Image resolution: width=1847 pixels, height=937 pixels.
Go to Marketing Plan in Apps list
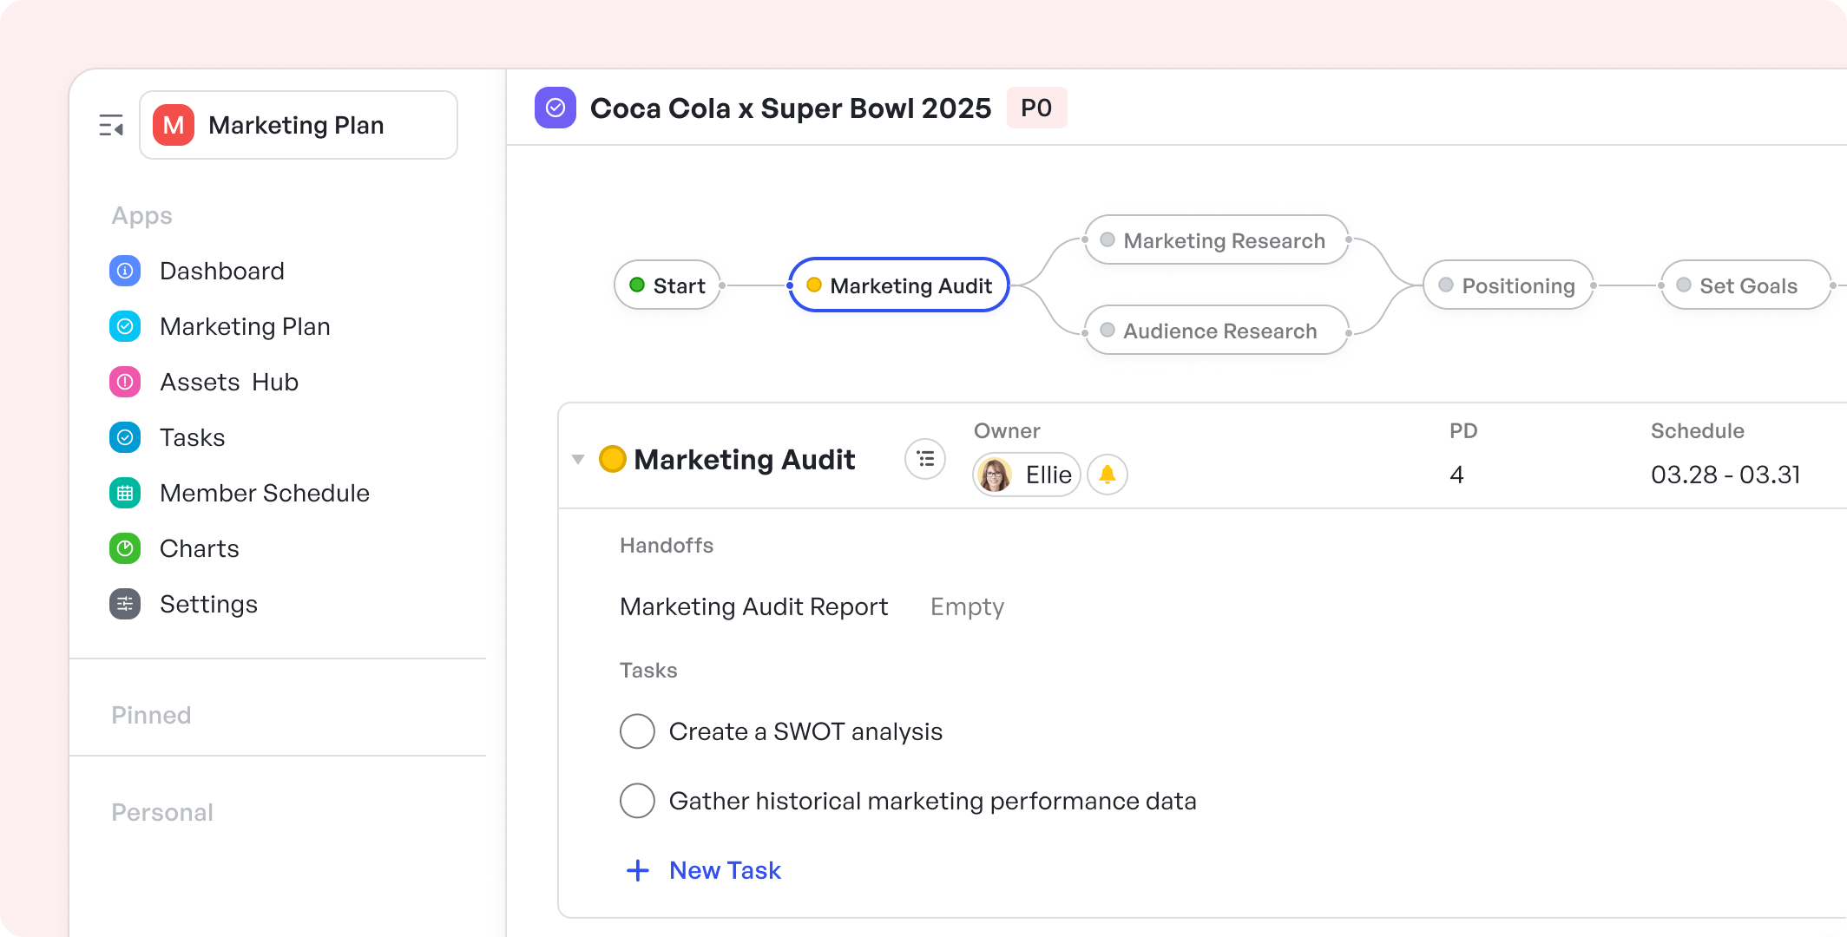coord(245,326)
